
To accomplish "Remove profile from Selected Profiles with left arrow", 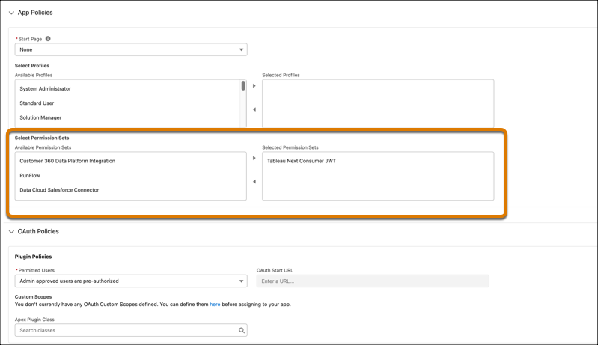I will (254, 109).
